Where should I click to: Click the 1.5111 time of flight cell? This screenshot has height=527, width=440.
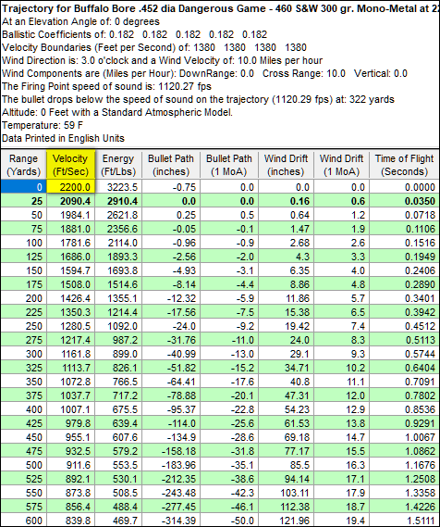(404, 521)
